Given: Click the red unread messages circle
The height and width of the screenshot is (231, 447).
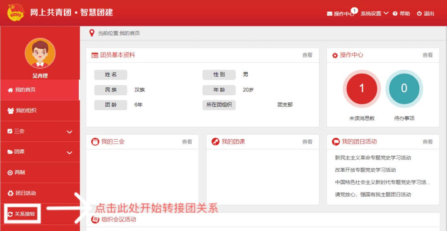Looking at the screenshot, I should tap(362, 88).
